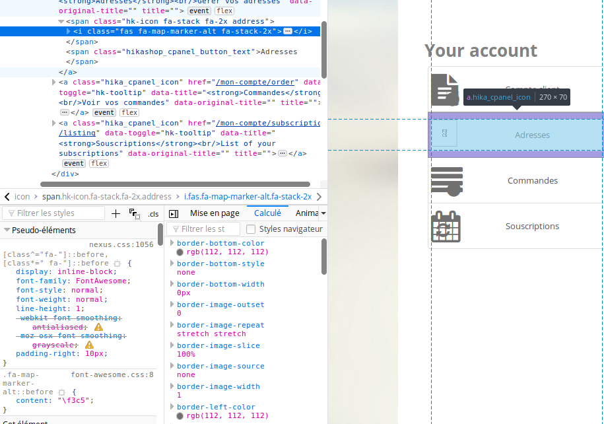The image size is (604, 424).
Task: Enable the Styles navigateur checkbox
Action: click(x=251, y=229)
